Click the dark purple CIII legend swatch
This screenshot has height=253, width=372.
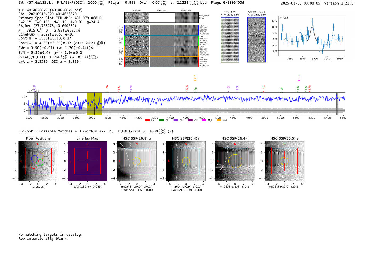(190, 120)
